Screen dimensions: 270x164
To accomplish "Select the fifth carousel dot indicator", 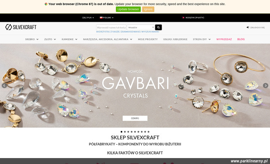I will [135, 132].
